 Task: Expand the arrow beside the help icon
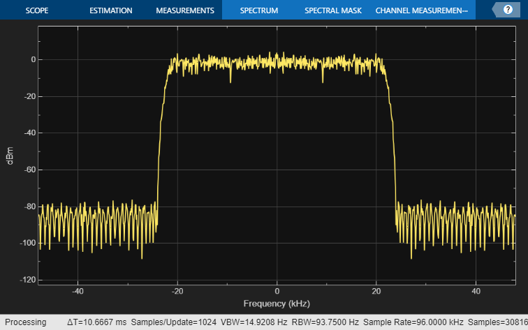[x=496, y=10]
